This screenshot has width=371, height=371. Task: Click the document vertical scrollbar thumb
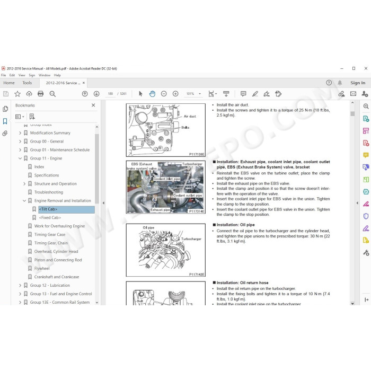click(x=352, y=114)
